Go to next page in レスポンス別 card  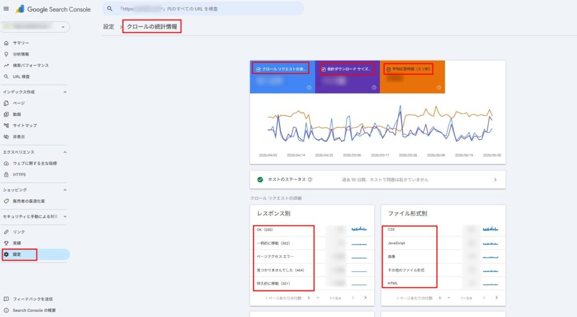pos(365,297)
